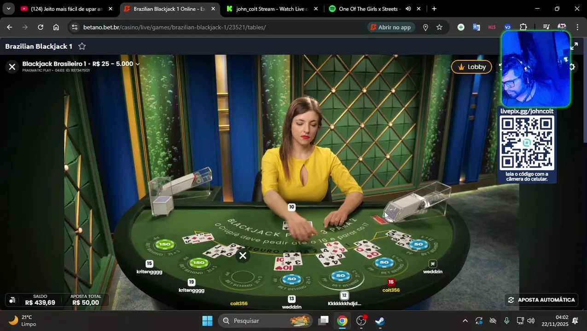Go to the browser home page
The width and height of the screenshot is (587, 331).
[56, 27]
